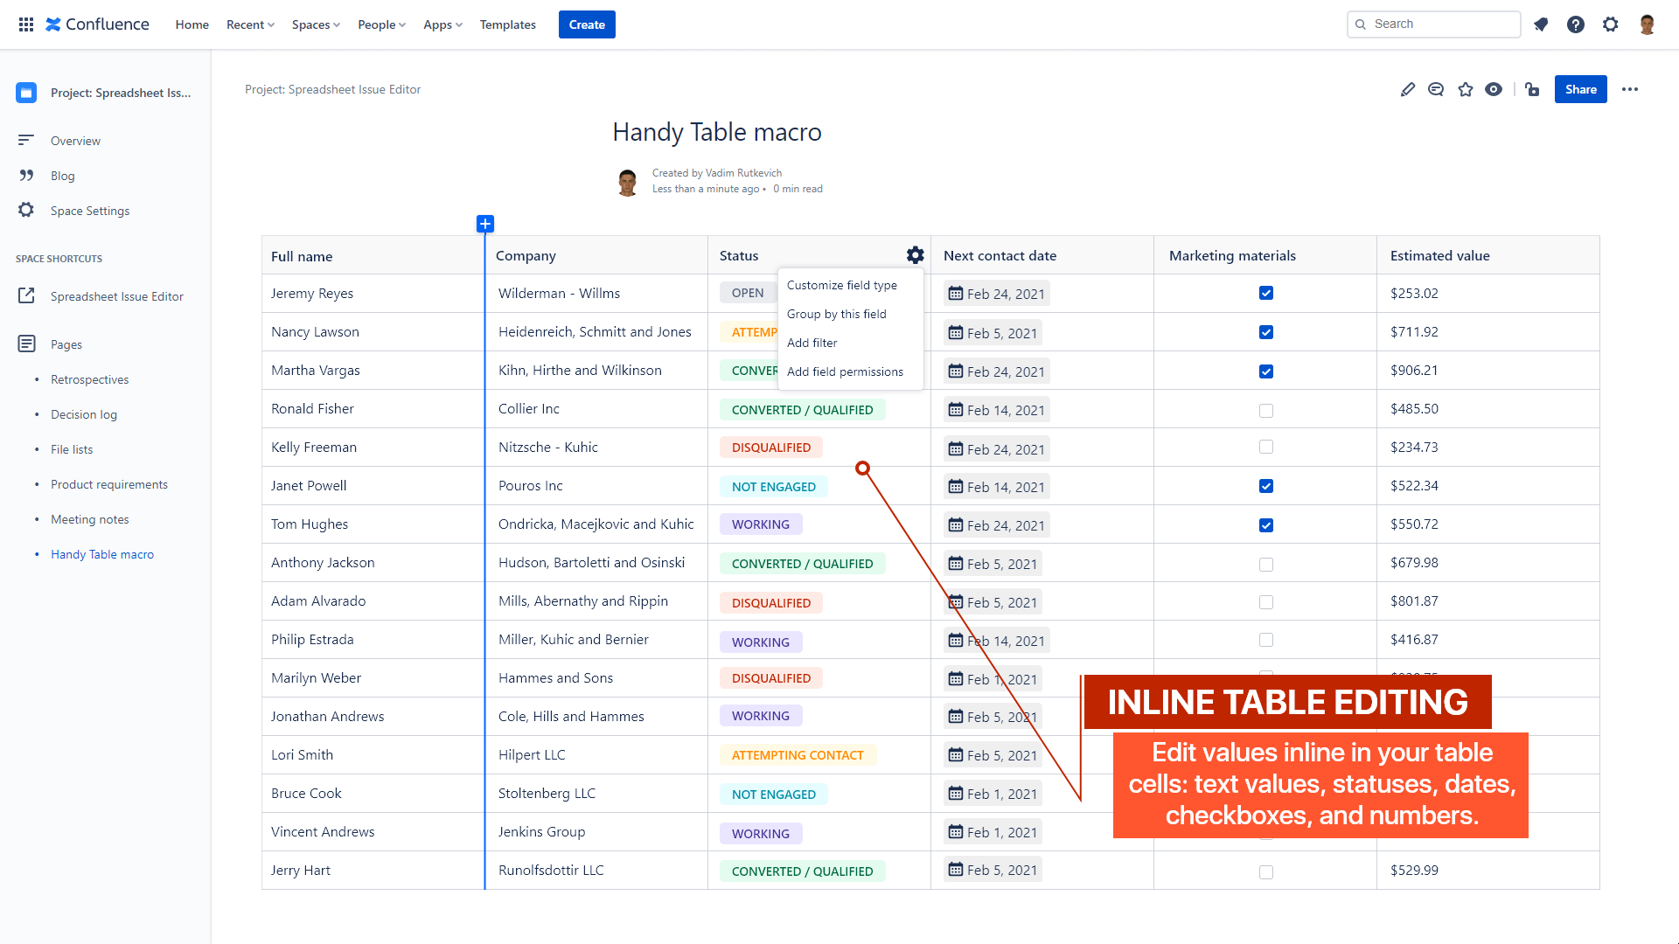Open the app switcher grid icon
Screen dimensions: 1679x944
(x=26, y=24)
